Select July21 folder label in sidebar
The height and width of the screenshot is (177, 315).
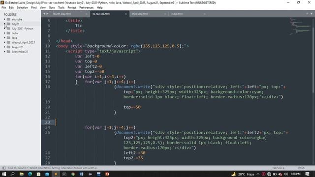(x=15, y=24)
